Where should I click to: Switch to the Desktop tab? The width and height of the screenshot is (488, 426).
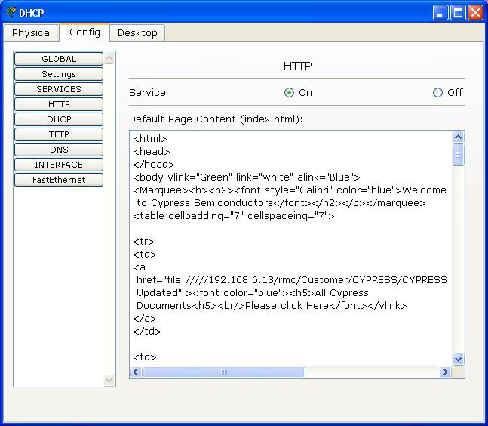tap(137, 32)
